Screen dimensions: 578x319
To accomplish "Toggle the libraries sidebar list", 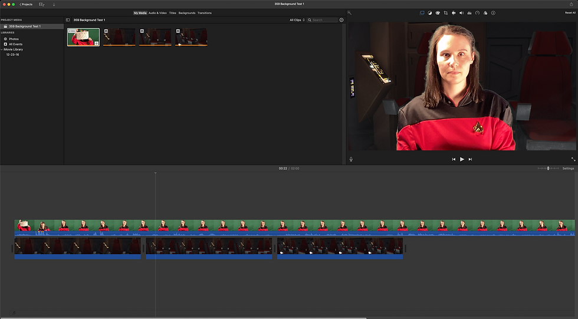I will [68, 20].
